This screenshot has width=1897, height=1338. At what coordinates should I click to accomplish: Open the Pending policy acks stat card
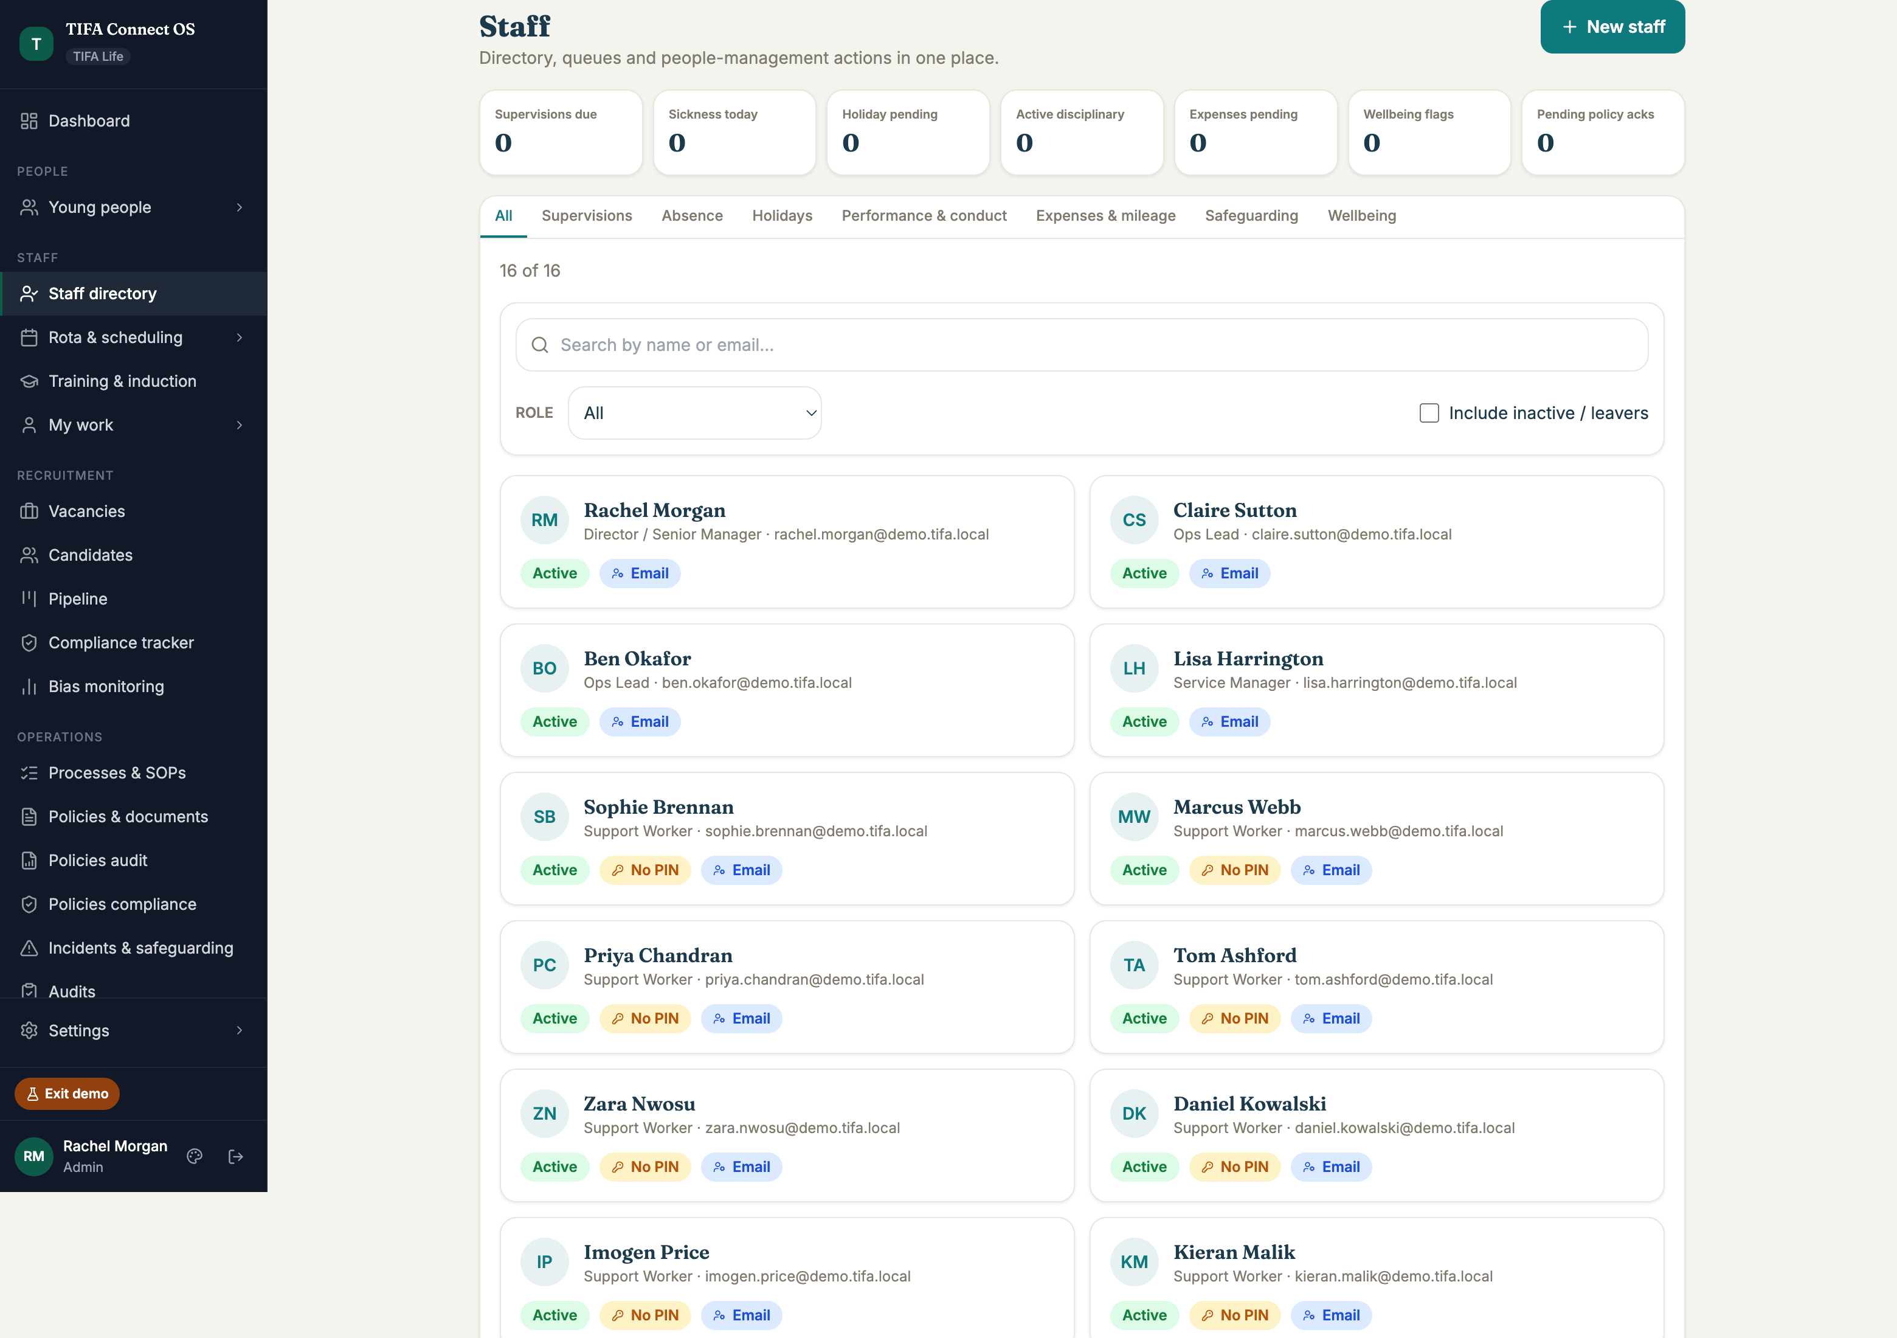(x=1603, y=132)
